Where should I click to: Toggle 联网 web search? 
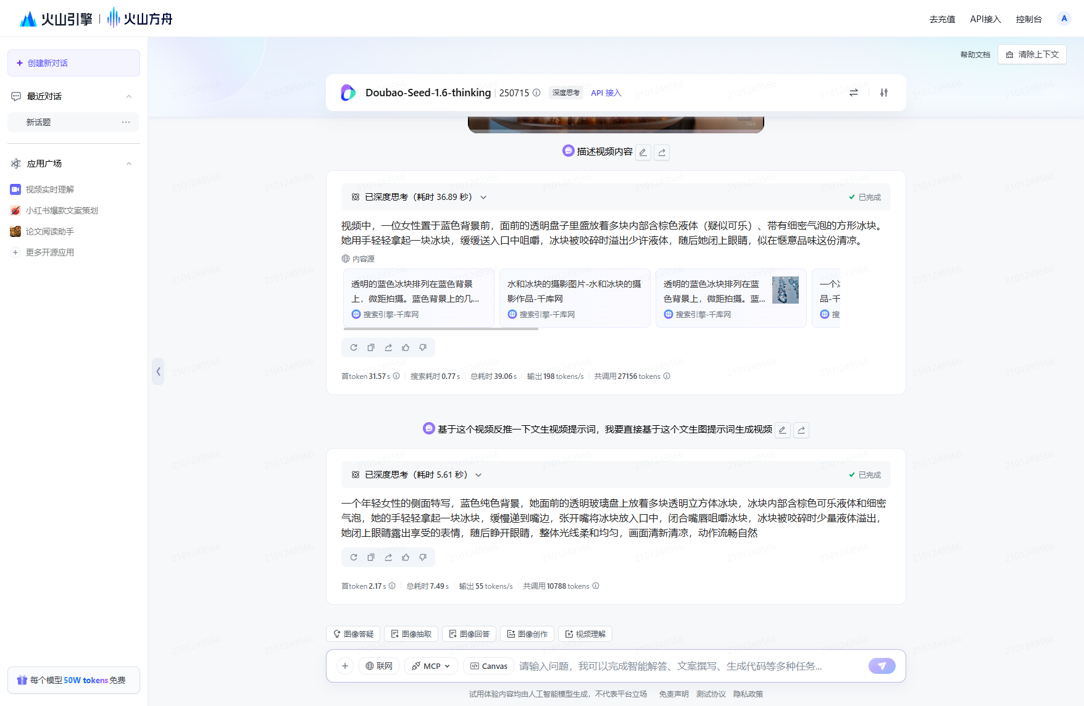[x=379, y=666]
